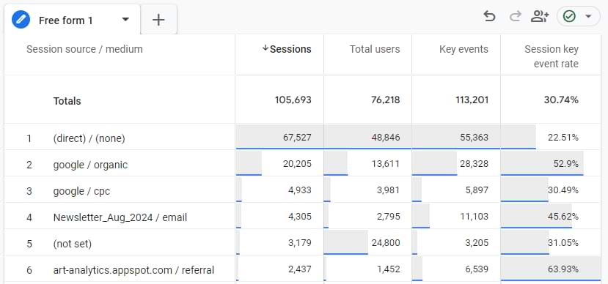Viewport: 608px width, 284px height.
Task: Click the 67,527 sessions bar cell
Action: point(279,137)
